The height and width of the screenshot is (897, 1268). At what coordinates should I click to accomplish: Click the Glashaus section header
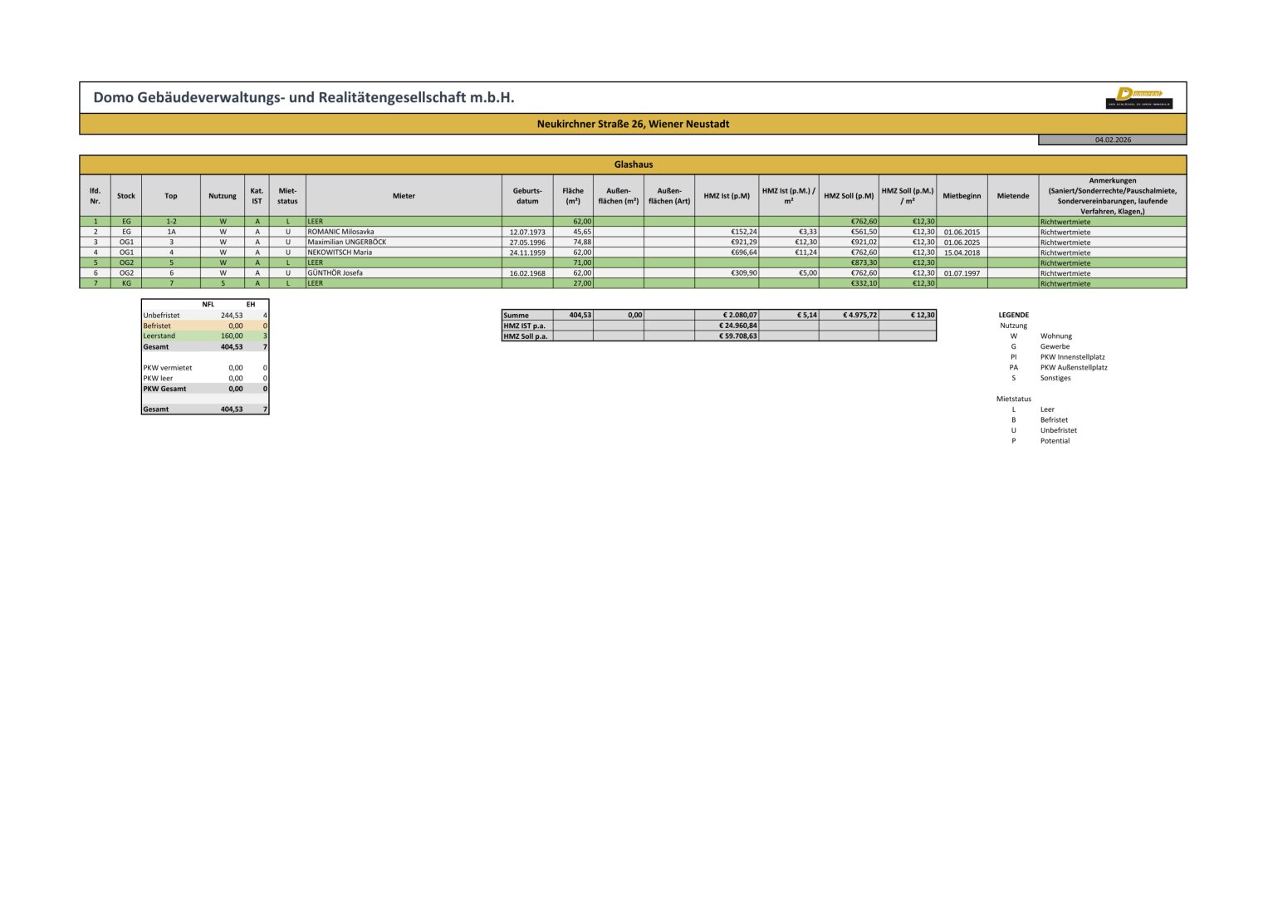click(x=633, y=164)
